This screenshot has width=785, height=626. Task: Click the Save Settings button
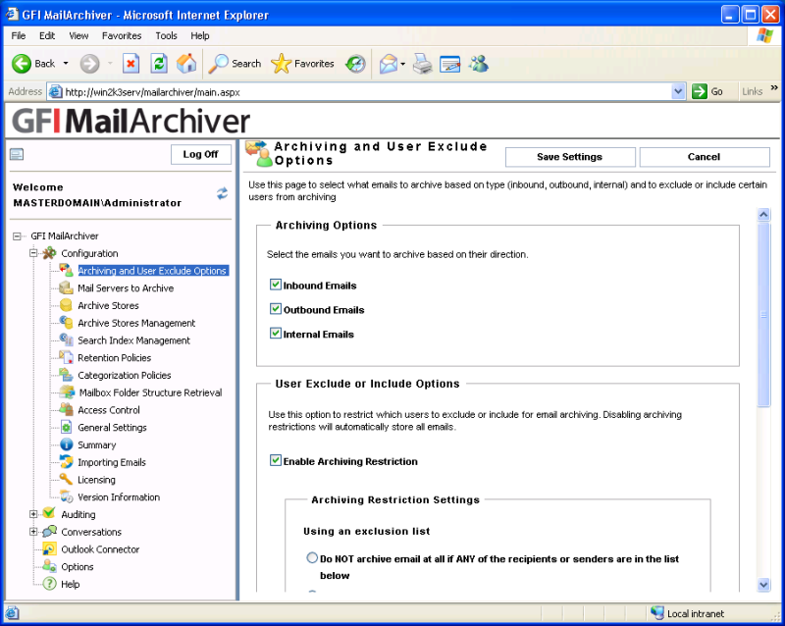[x=570, y=157]
